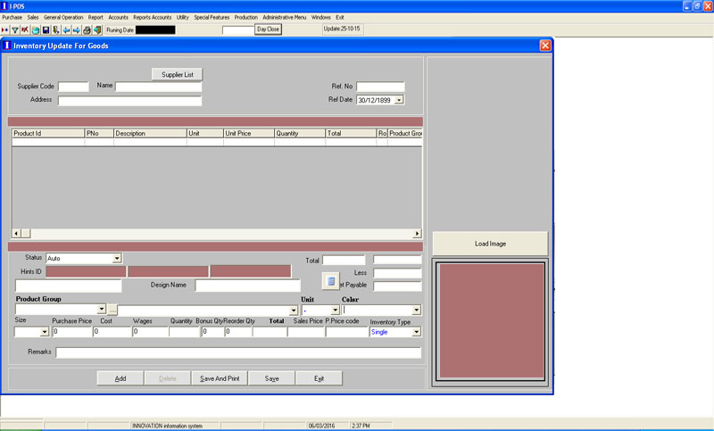Image resolution: width=714 pixels, height=431 pixels.
Task: Open the Accounts menu
Action: point(119,17)
